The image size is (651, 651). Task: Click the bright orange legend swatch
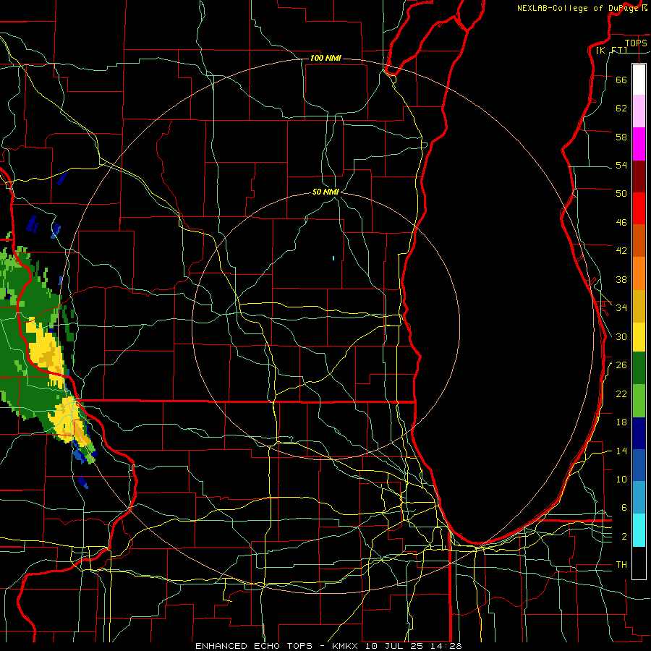[x=639, y=273]
